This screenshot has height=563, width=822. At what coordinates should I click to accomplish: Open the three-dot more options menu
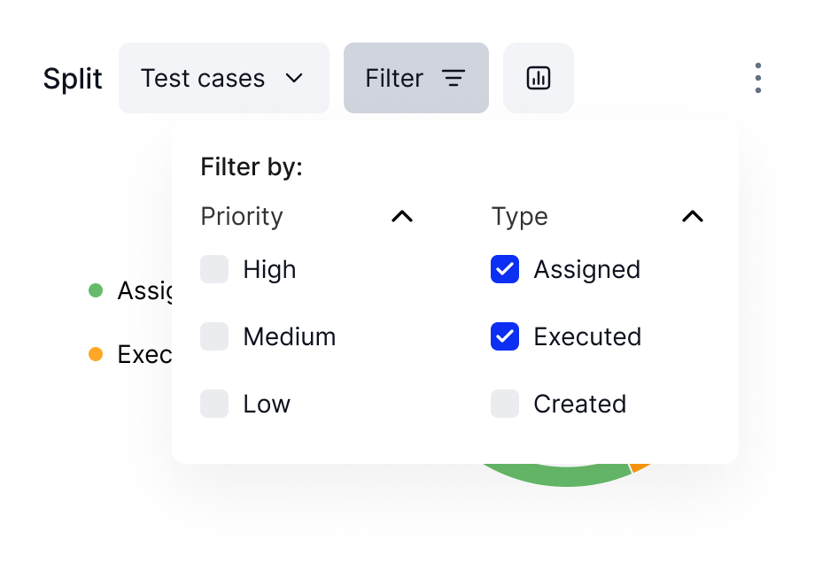point(757,78)
